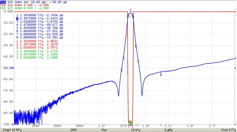Screen dimensions: 237x132
Task: Click the marker 8 frequency triangle on bottom axis
Action: [x=161, y=125]
